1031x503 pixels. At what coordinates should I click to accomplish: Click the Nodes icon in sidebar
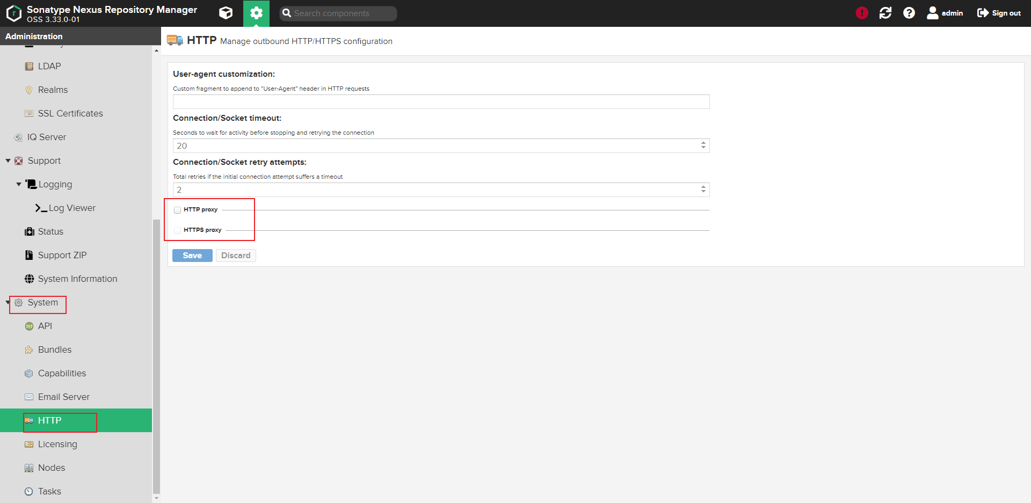29,468
